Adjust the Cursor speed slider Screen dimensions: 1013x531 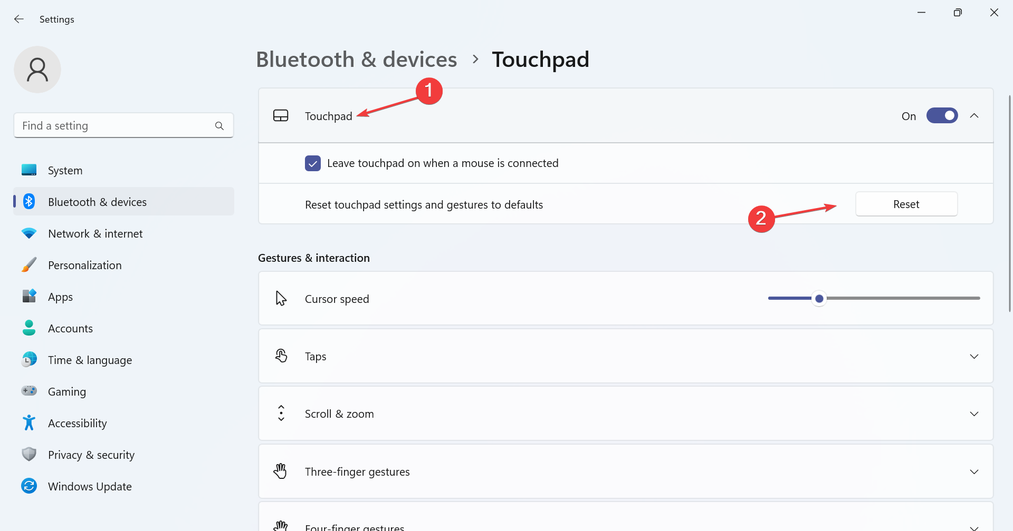tap(818, 298)
